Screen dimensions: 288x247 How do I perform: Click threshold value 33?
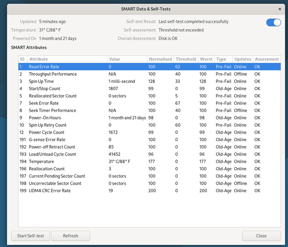(178, 81)
